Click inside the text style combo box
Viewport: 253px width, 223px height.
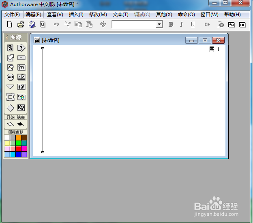(134, 24)
